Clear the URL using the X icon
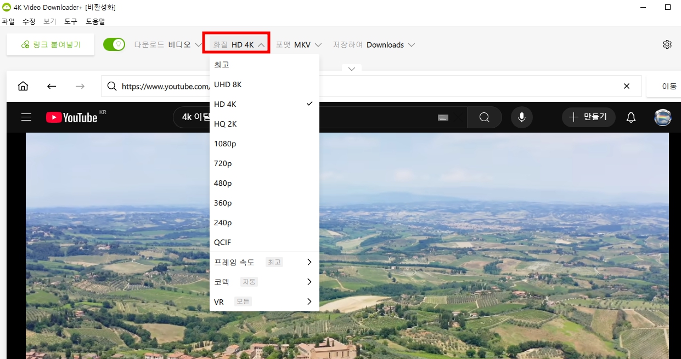The width and height of the screenshot is (681, 359). 626,86
